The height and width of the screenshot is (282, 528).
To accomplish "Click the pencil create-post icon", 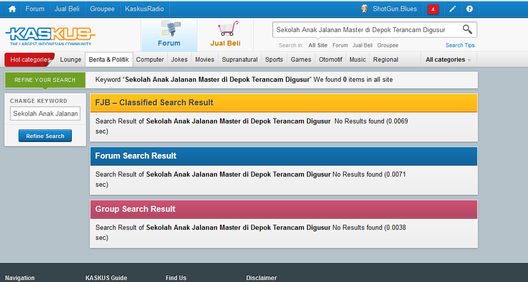I will click(x=452, y=9).
